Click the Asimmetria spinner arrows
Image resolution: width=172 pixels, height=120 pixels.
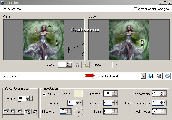click(162, 111)
